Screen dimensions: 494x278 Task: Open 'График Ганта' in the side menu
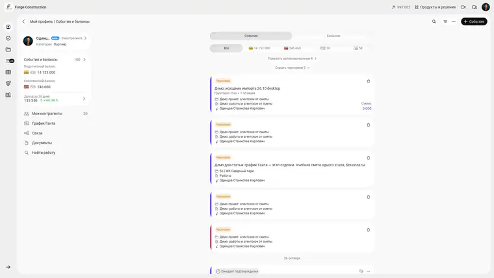(44, 123)
